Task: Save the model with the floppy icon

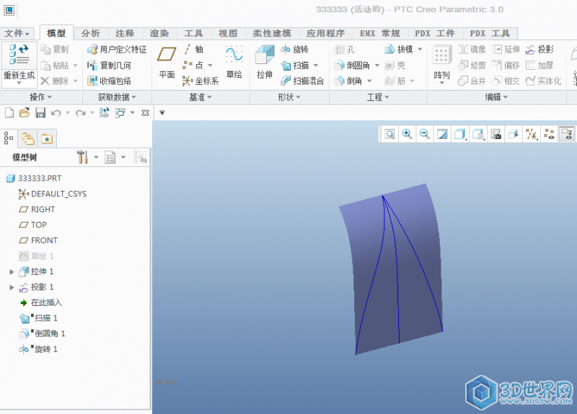Action: (x=40, y=113)
